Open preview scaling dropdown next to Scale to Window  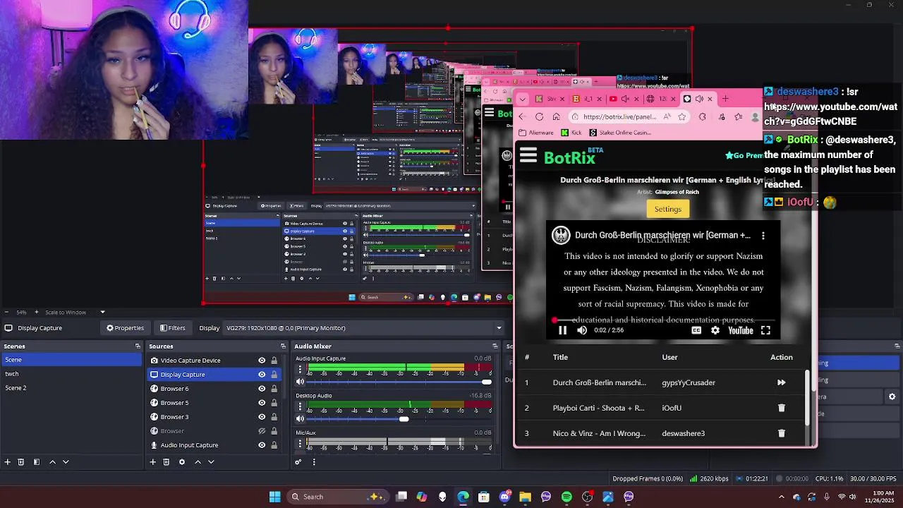tap(102, 312)
